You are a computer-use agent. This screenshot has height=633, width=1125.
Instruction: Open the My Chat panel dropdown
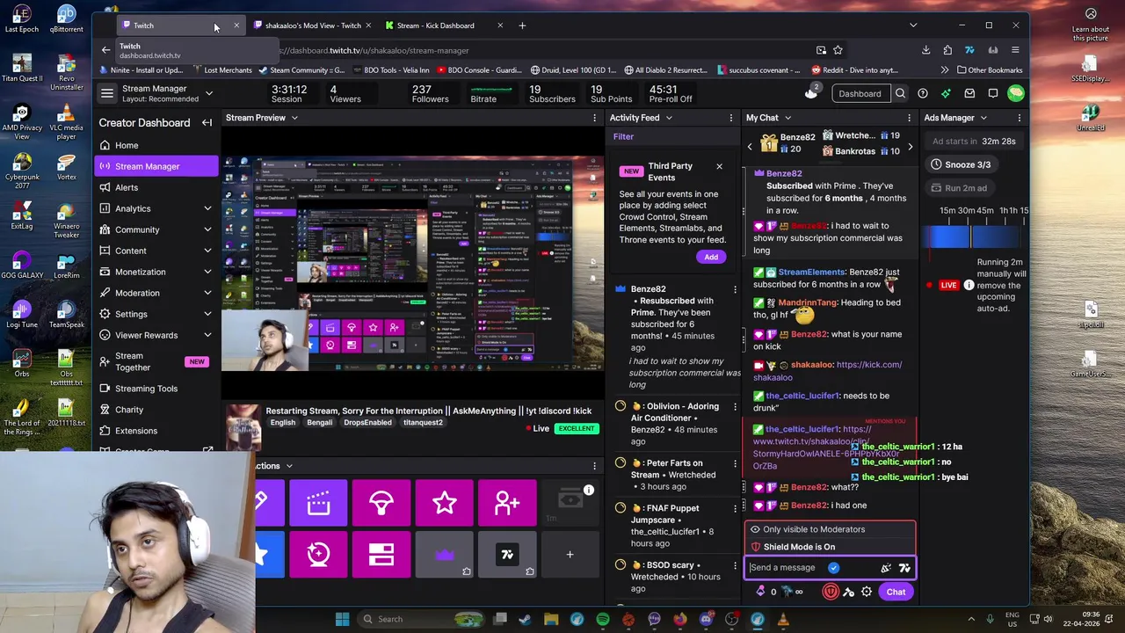coord(787,118)
